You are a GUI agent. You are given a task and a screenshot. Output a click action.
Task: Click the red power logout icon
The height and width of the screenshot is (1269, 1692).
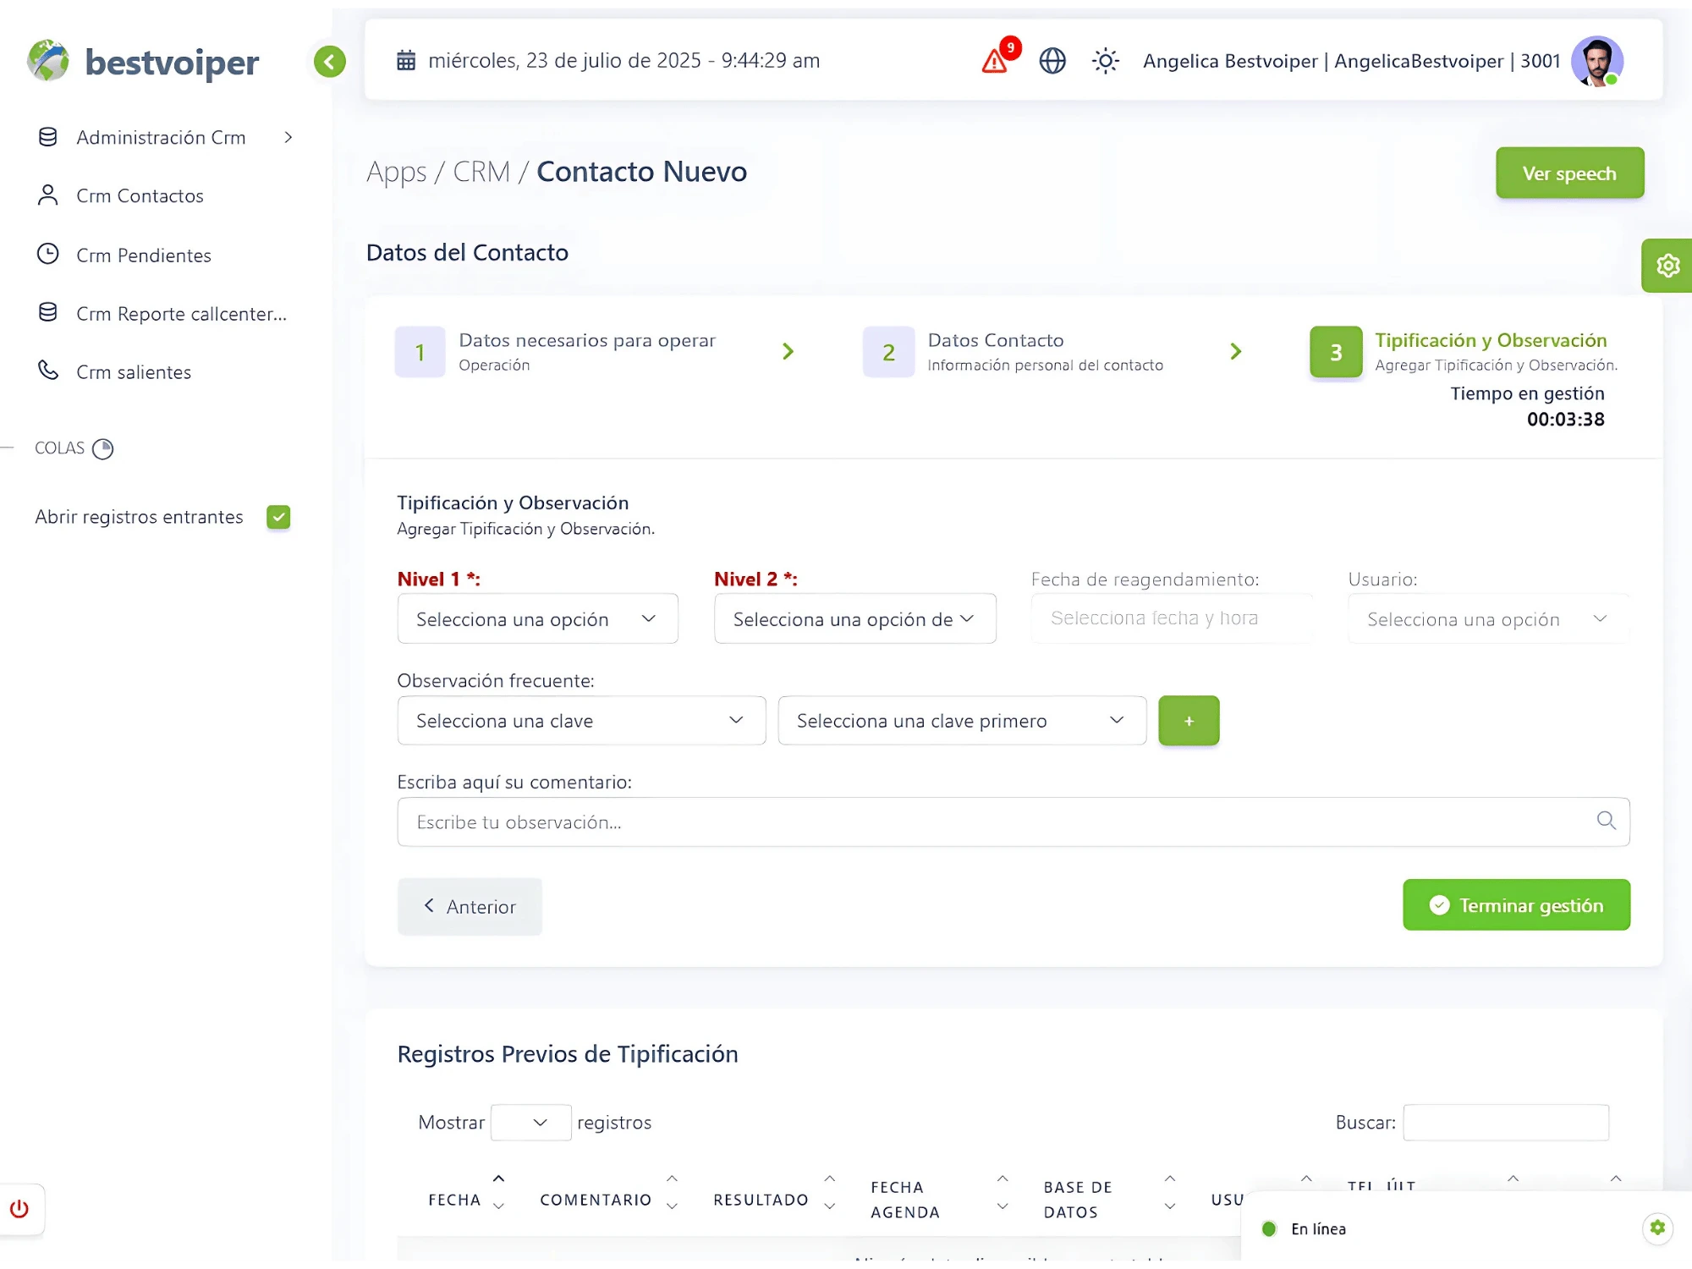pos(19,1209)
